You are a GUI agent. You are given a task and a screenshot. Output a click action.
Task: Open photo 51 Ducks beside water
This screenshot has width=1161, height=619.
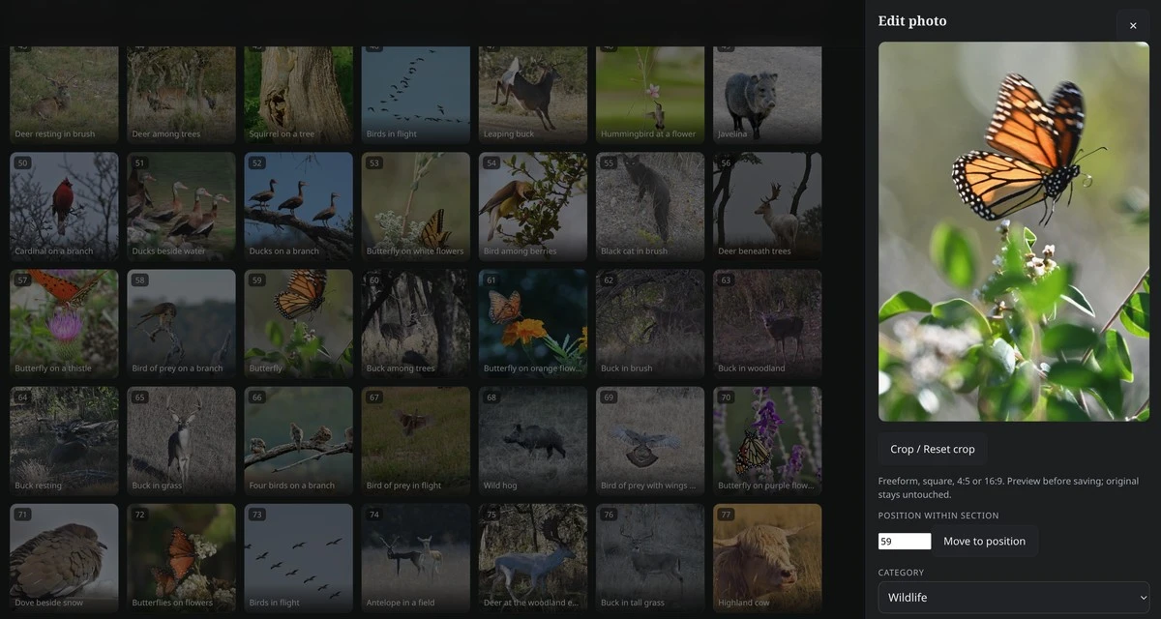coord(181,206)
